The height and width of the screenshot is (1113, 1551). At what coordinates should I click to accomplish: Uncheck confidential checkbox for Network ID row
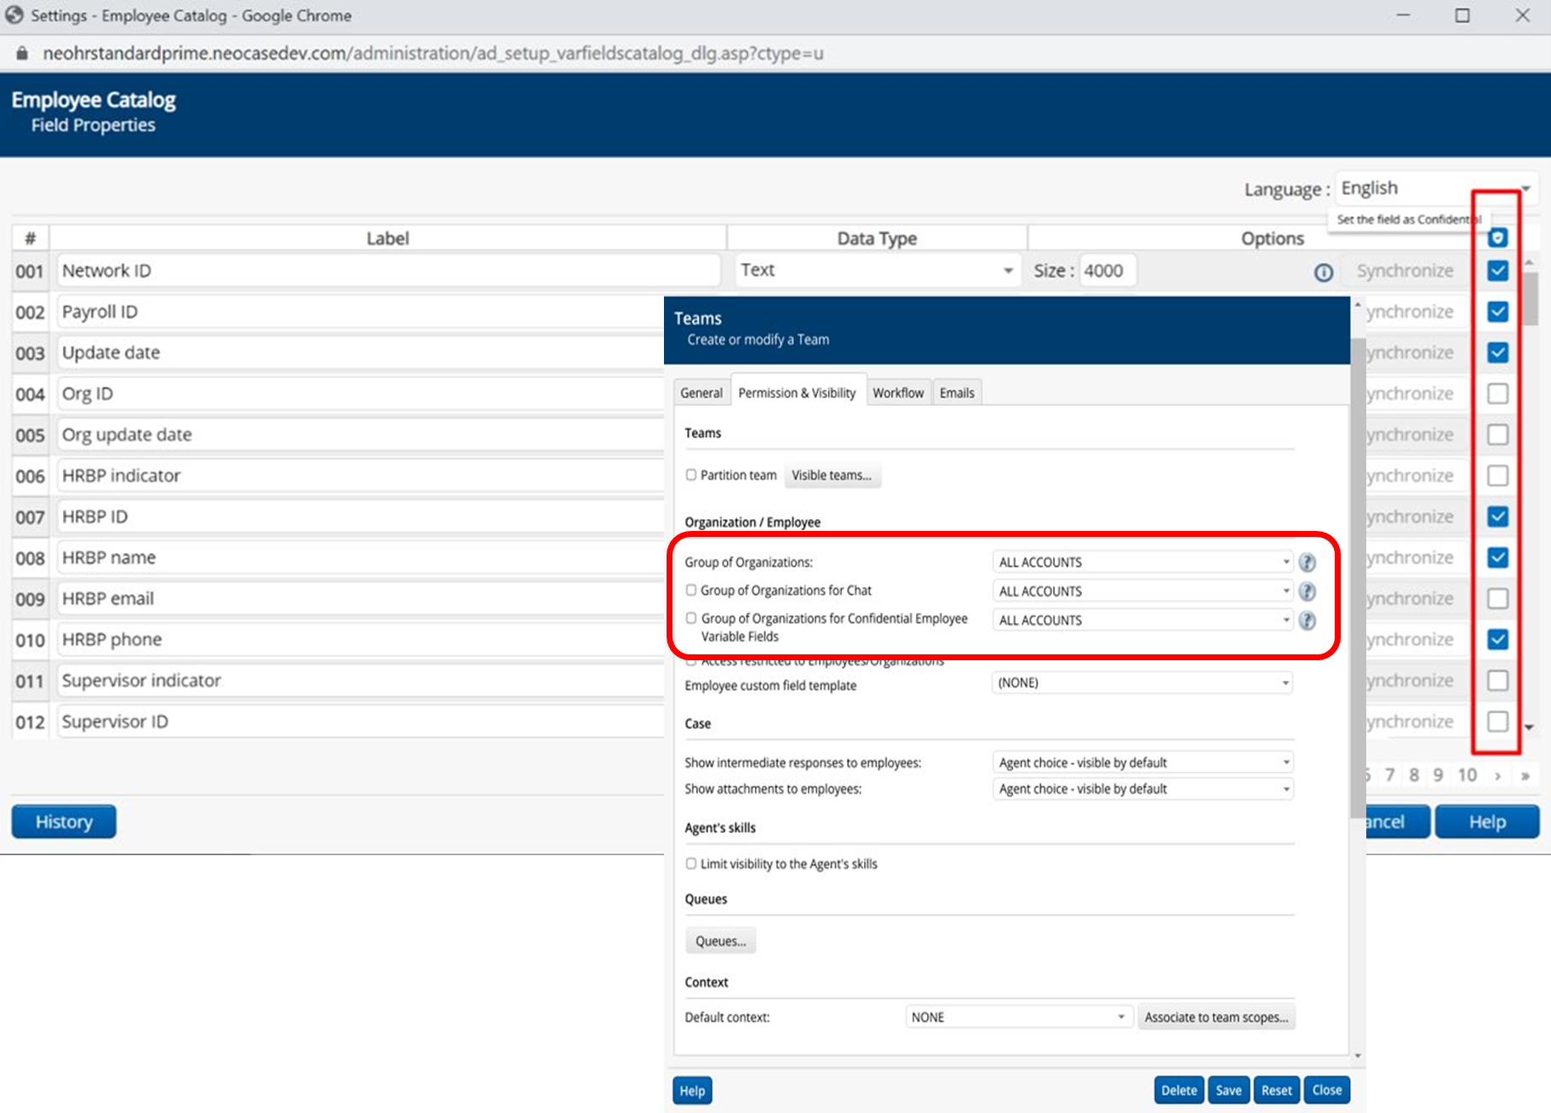[x=1497, y=271]
